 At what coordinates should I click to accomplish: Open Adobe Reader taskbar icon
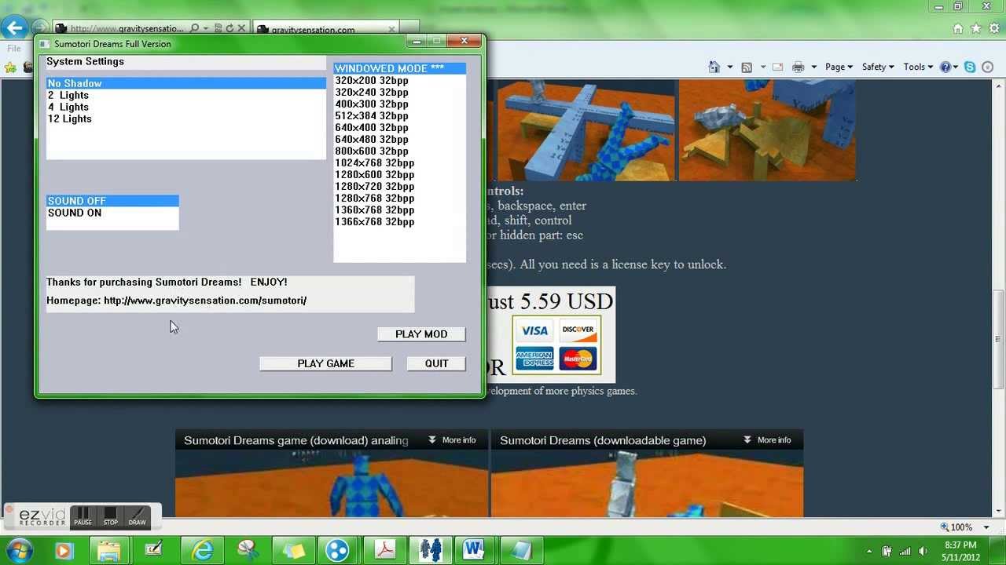pyautogui.click(x=385, y=549)
